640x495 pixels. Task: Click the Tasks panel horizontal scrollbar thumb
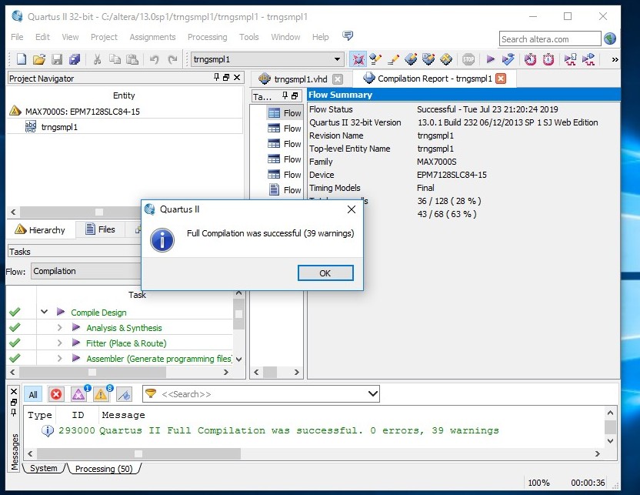click(x=92, y=372)
